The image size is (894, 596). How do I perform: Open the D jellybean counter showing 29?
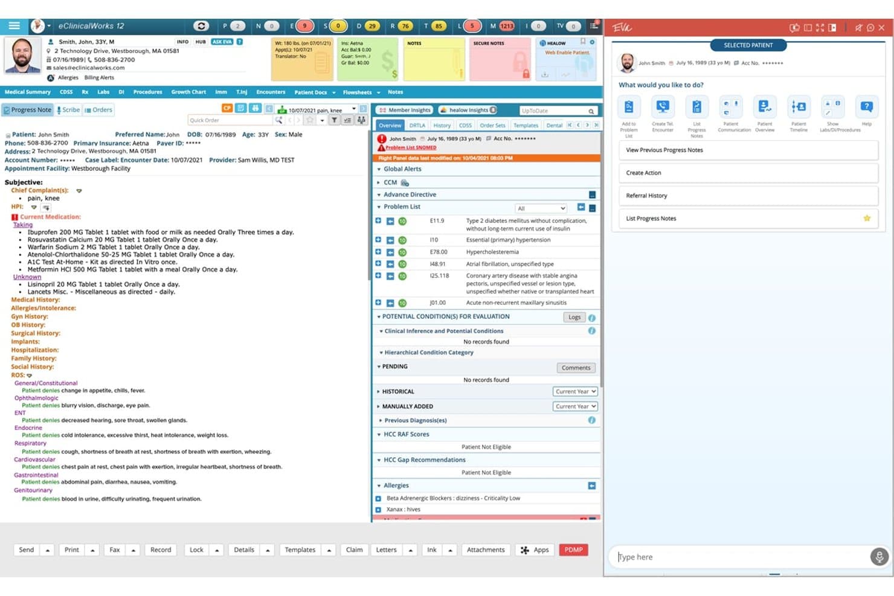coord(371,26)
